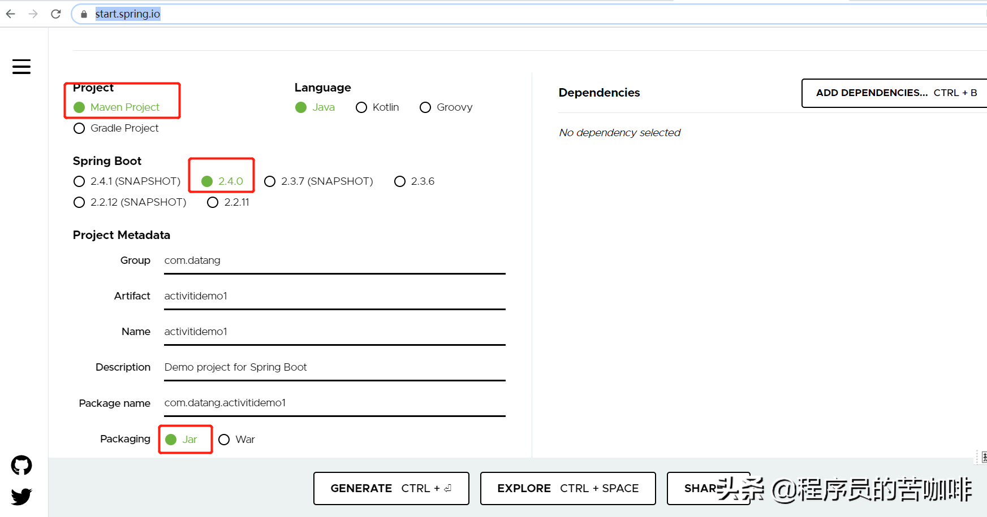Reload the page with refresh icon
The width and height of the screenshot is (987, 517).
point(56,14)
